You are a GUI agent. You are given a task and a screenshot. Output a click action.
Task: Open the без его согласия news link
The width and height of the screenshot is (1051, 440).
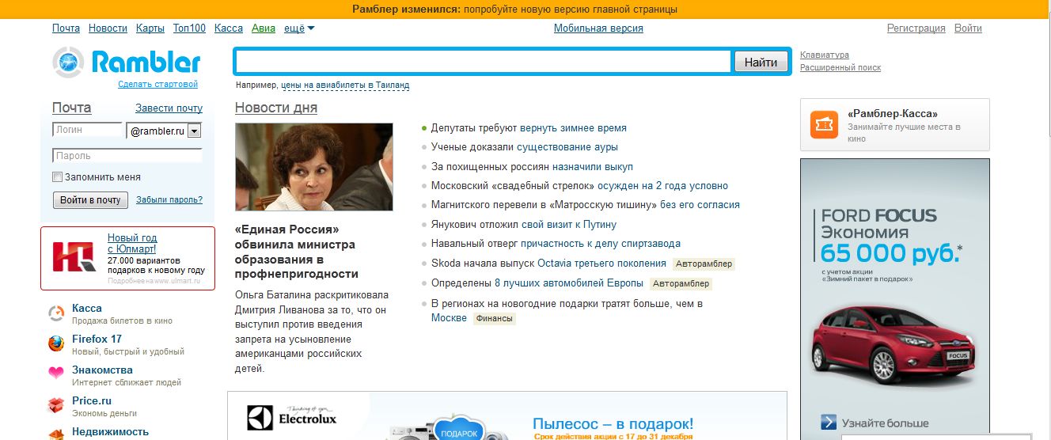[700, 205]
